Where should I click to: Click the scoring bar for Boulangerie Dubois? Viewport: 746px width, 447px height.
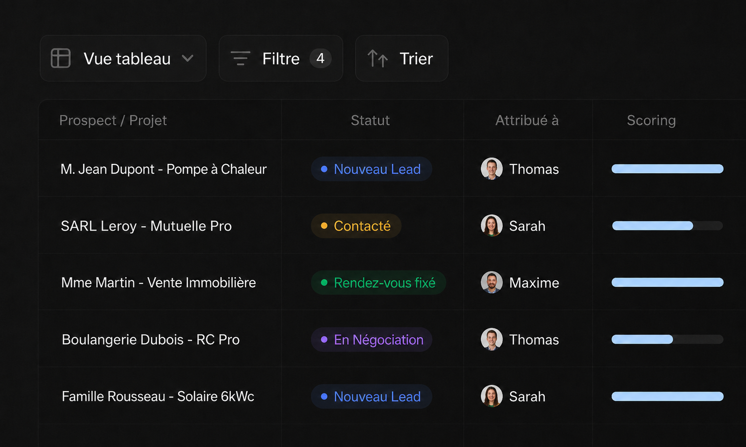(667, 339)
